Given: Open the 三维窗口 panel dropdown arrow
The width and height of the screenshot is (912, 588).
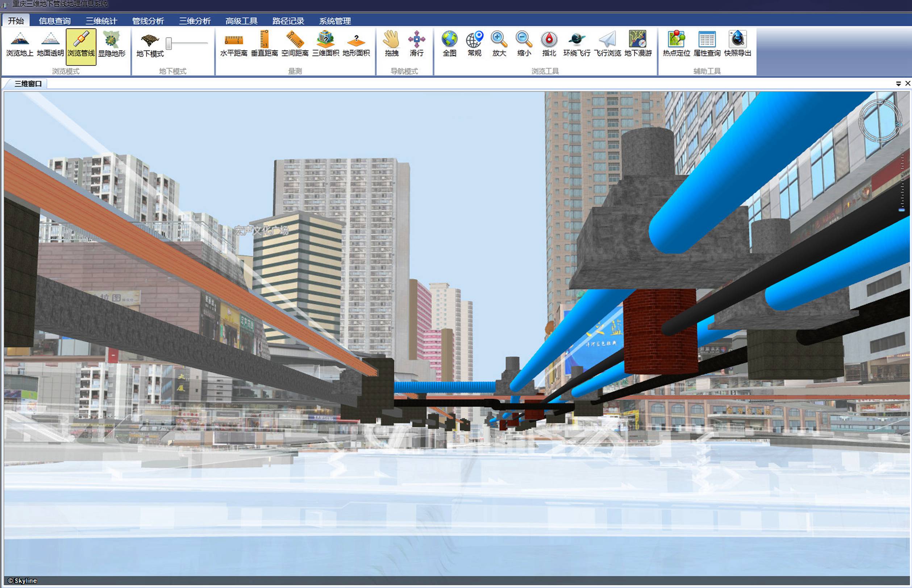Looking at the screenshot, I should (898, 84).
